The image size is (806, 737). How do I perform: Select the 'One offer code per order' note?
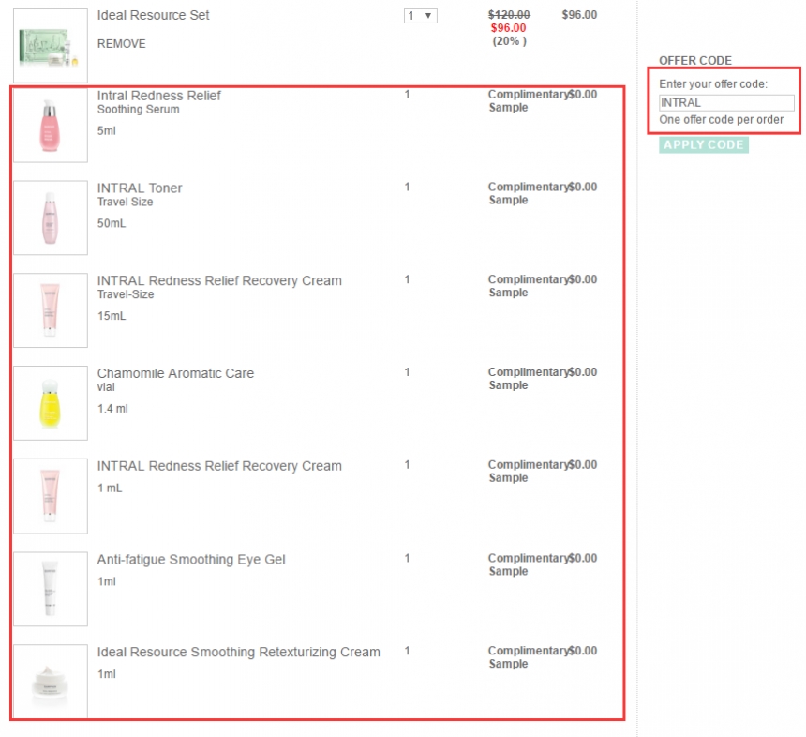[x=722, y=120]
